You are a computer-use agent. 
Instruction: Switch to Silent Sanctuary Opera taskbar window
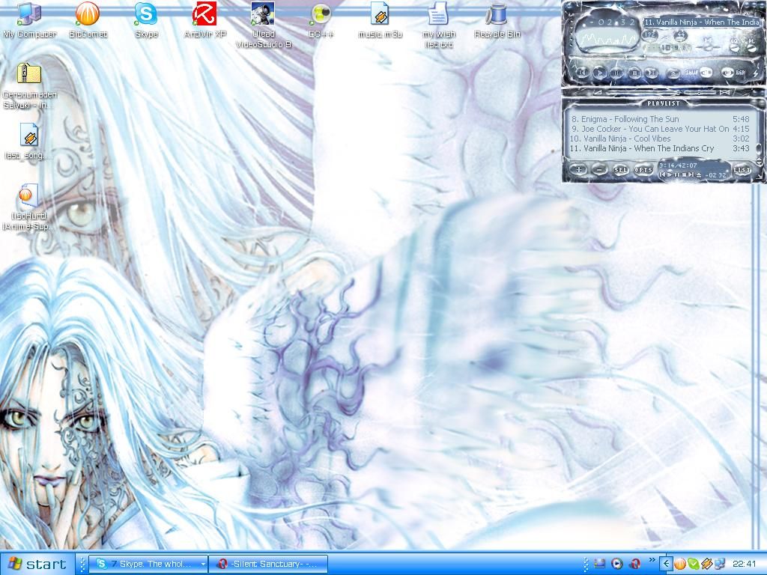coord(268,564)
